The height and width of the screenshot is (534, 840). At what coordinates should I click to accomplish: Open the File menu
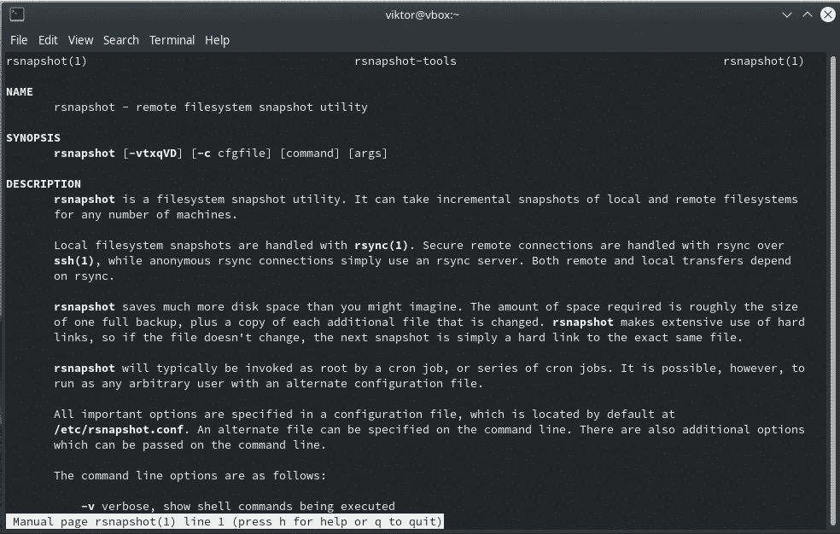click(19, 40)
